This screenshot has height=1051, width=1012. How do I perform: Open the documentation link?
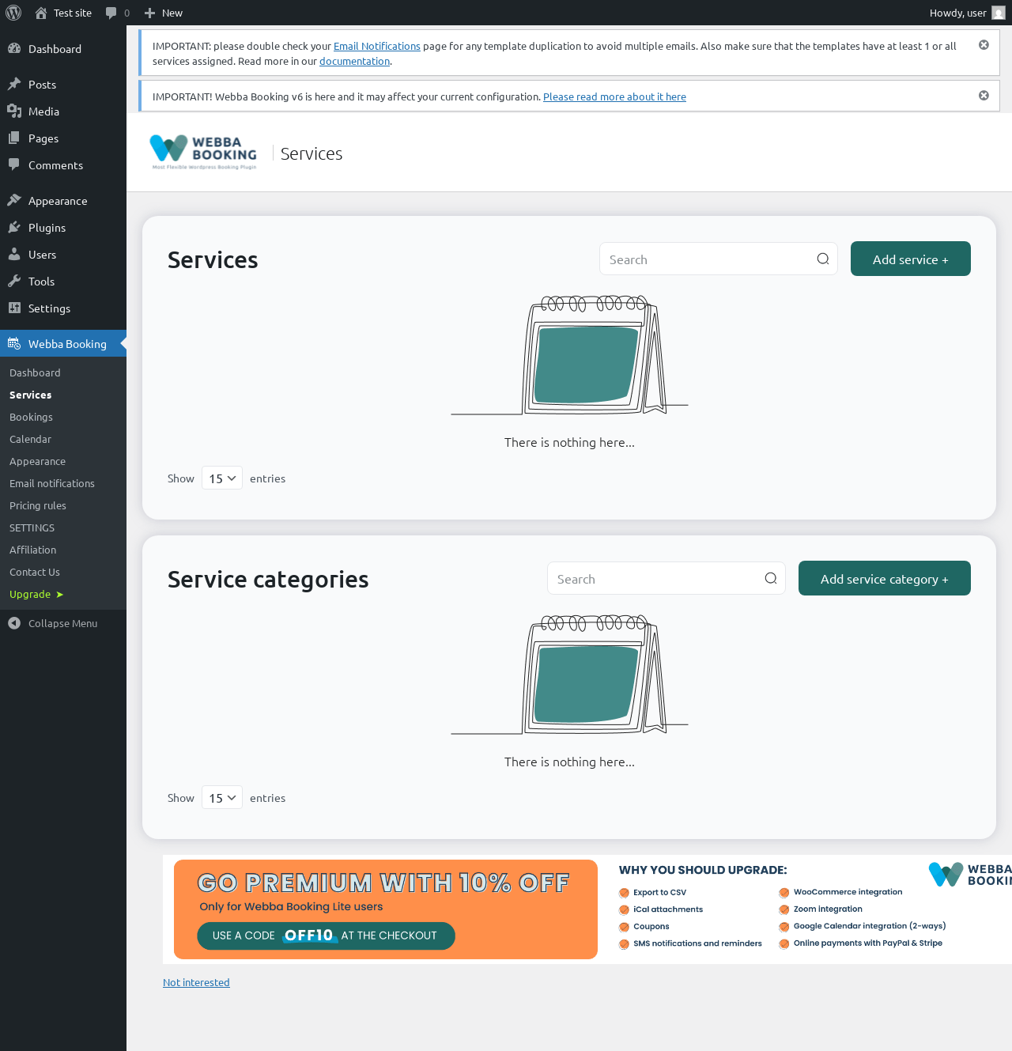click(x=354, y=61)
